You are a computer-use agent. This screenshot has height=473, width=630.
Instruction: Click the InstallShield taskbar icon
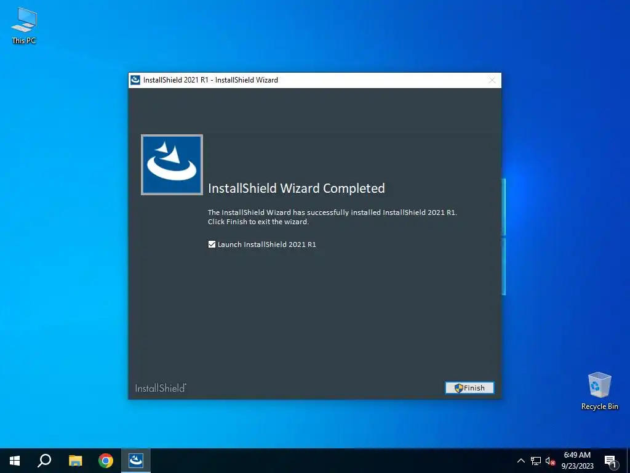pyautogui.click(x=136, y=461)
